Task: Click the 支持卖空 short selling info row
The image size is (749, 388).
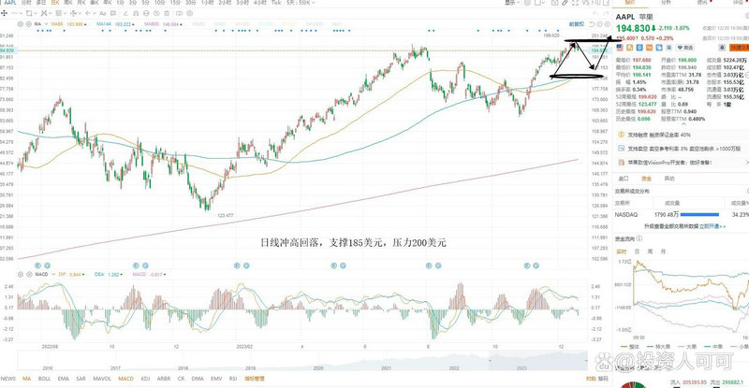Action: tap(682, 149)
